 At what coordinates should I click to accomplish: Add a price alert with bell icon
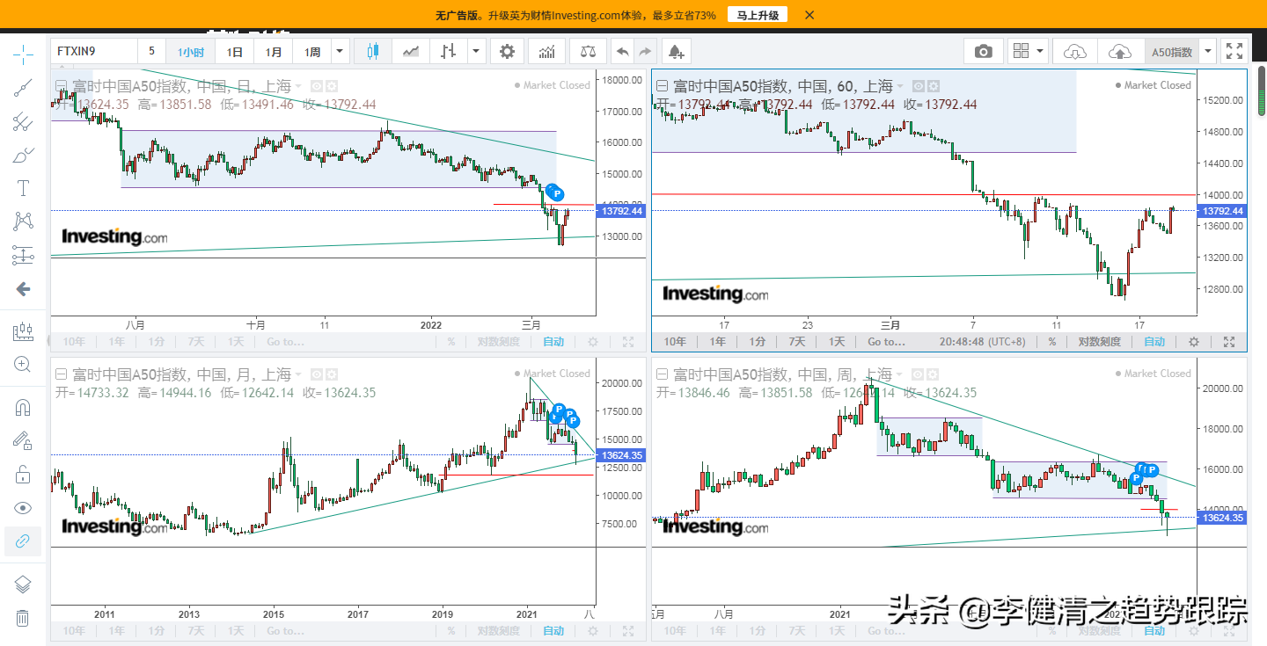[x=676, y=52]
